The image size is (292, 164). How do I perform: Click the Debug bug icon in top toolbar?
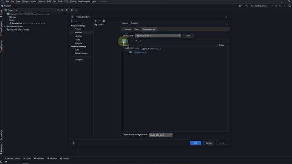[x=276, y=6]
